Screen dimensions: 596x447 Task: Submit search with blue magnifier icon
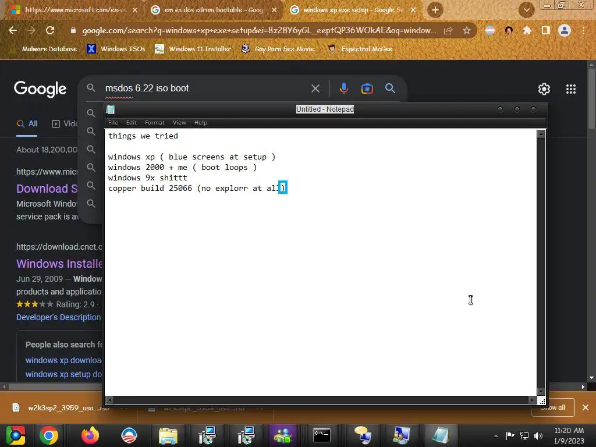click(390, 88)
